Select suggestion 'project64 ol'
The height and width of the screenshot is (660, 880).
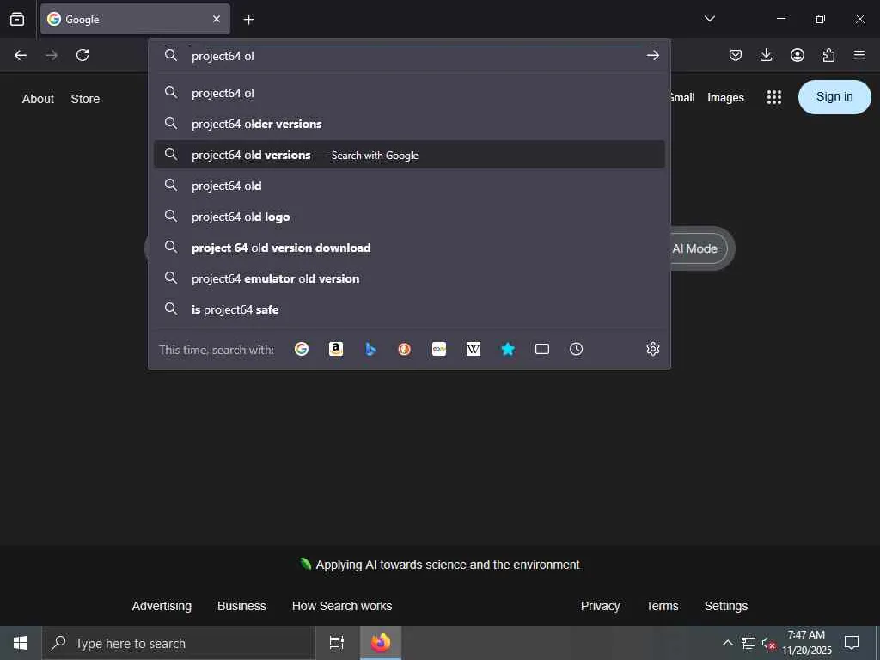pos(409,93)
